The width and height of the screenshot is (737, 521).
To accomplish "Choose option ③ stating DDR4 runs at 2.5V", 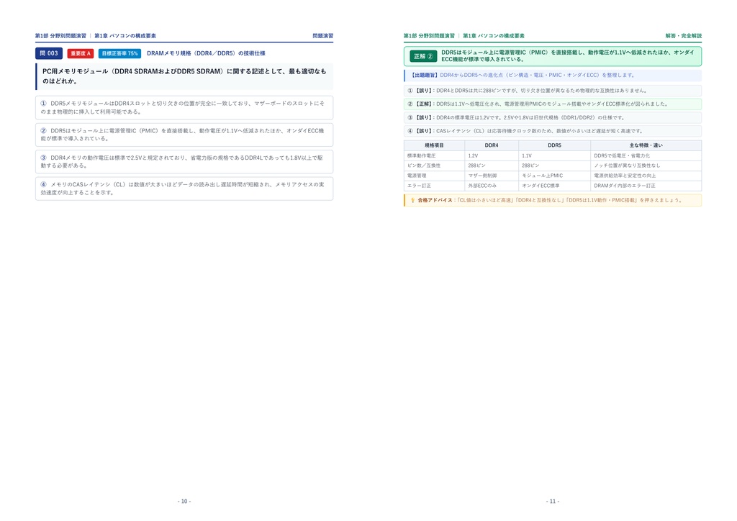I will [x=184, y=162].
